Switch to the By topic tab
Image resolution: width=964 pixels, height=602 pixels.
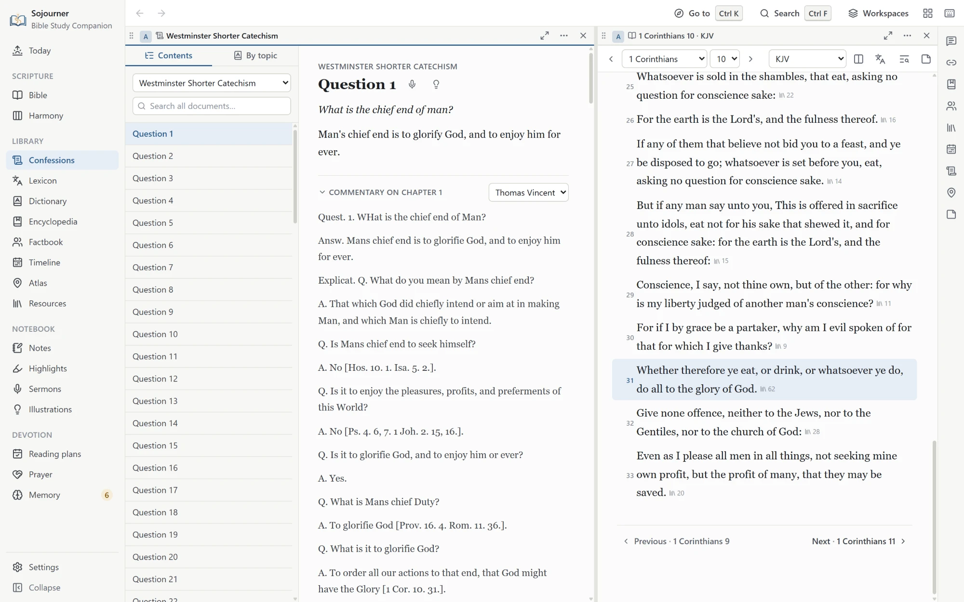coord(255,55)
